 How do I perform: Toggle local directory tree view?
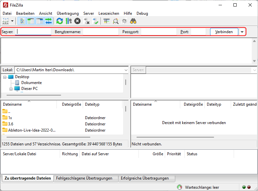31,21
